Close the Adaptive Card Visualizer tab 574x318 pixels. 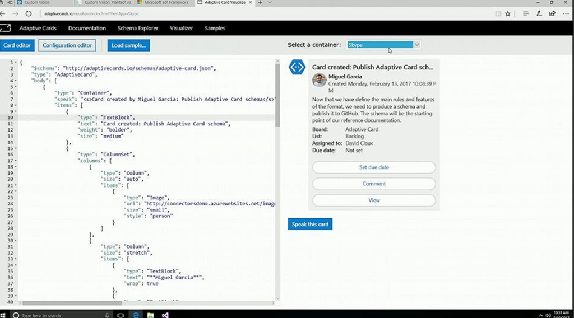click(x=250, y=2)
